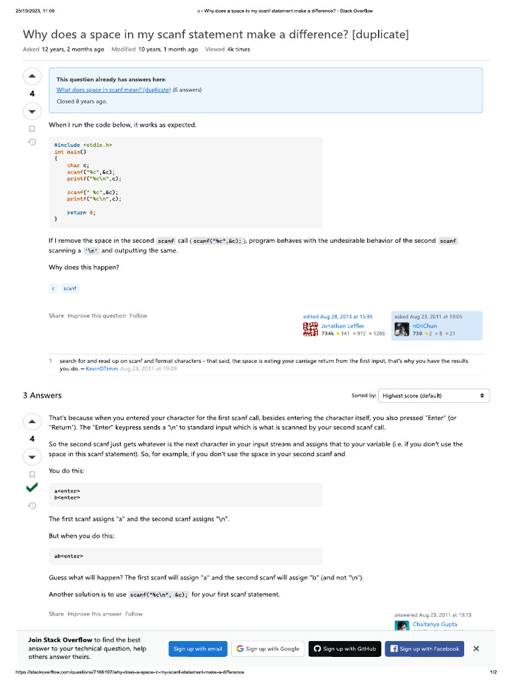Dismiss the Join Stack Overflow banner
Viewport: 512px width, 683px height.
click(476, 648)
